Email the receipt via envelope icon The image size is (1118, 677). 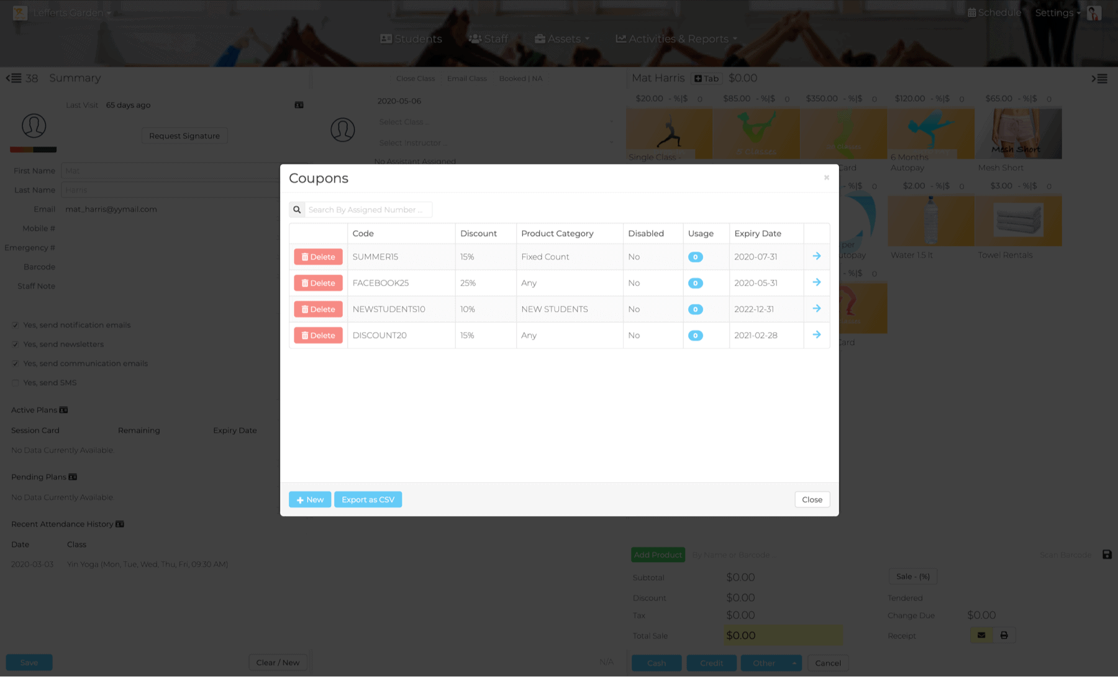coord(981,635)
